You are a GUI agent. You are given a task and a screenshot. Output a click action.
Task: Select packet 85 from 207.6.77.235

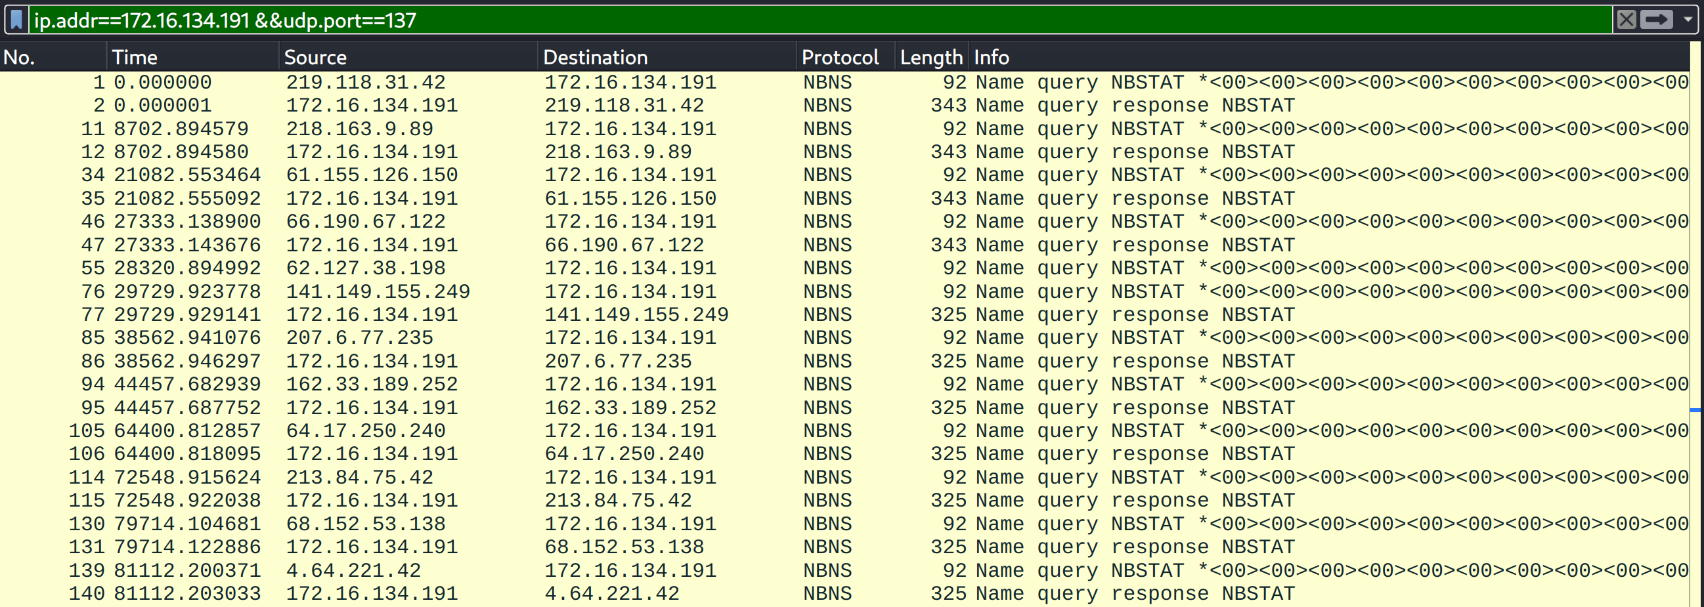pos(844,338)
